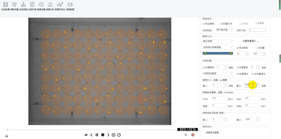Open the 数据分析 chart icon
This screenshot has width=281, height=139.
pyautogui.click(x=50, y=5)
